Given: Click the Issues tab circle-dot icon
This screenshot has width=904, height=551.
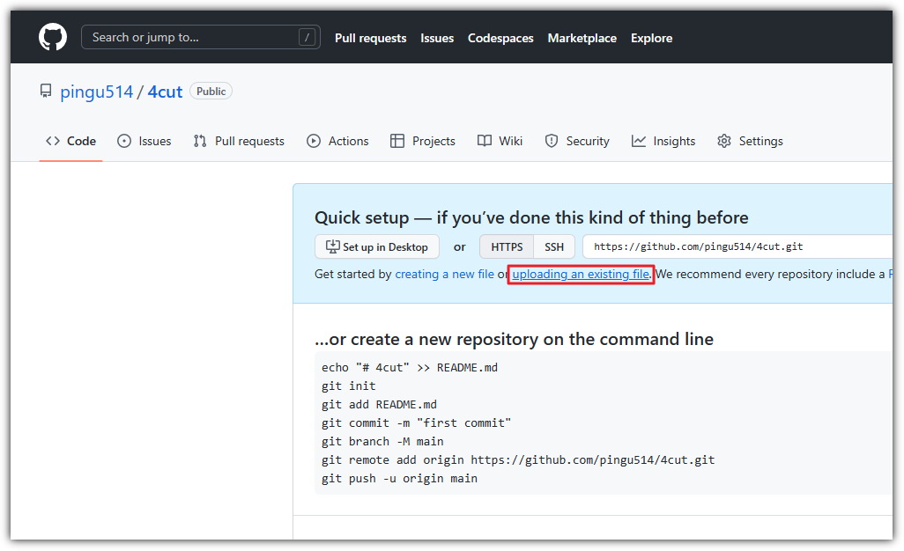Looking at the screenshot, I should click(124, 141).
